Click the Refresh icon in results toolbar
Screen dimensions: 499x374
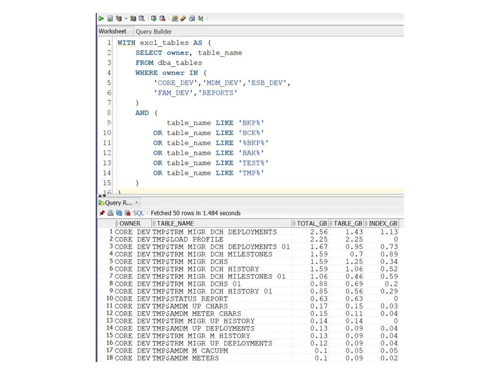coord(119,213)
